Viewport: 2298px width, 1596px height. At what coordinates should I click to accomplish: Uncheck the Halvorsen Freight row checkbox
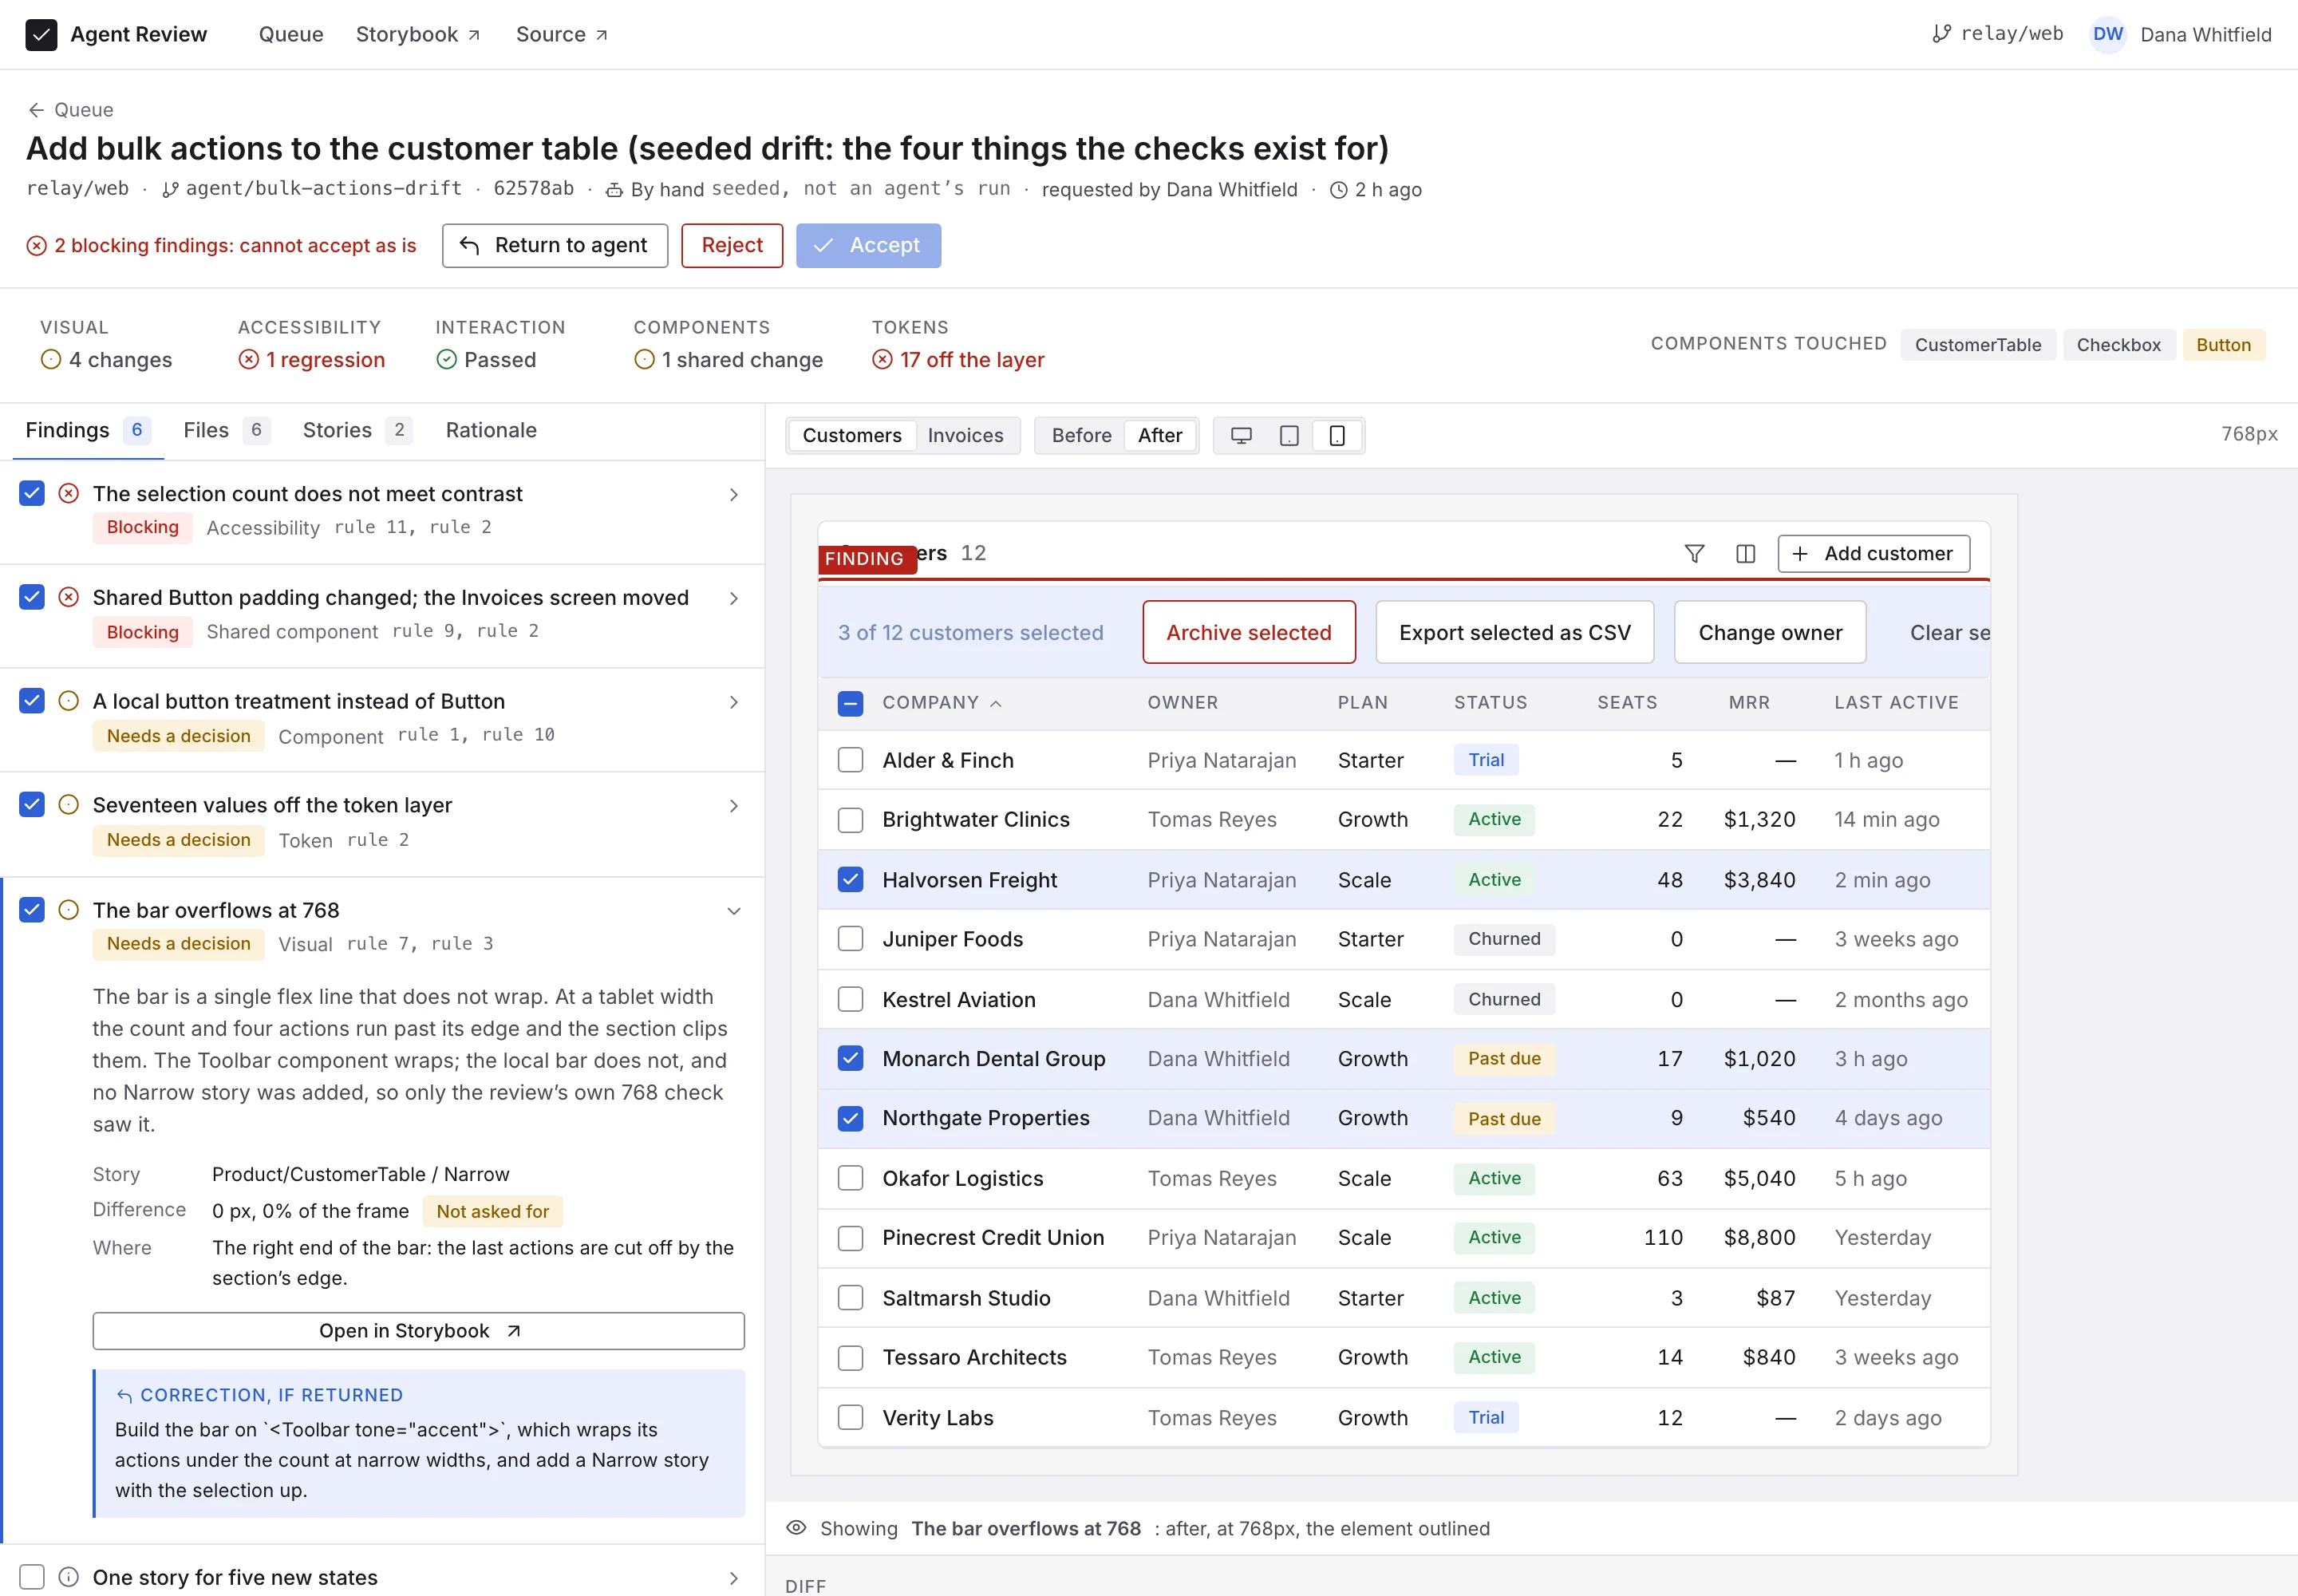[850, 880]
